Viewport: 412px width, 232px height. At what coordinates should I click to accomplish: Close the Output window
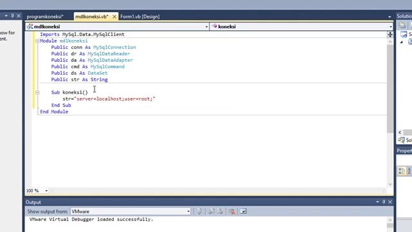390,202
